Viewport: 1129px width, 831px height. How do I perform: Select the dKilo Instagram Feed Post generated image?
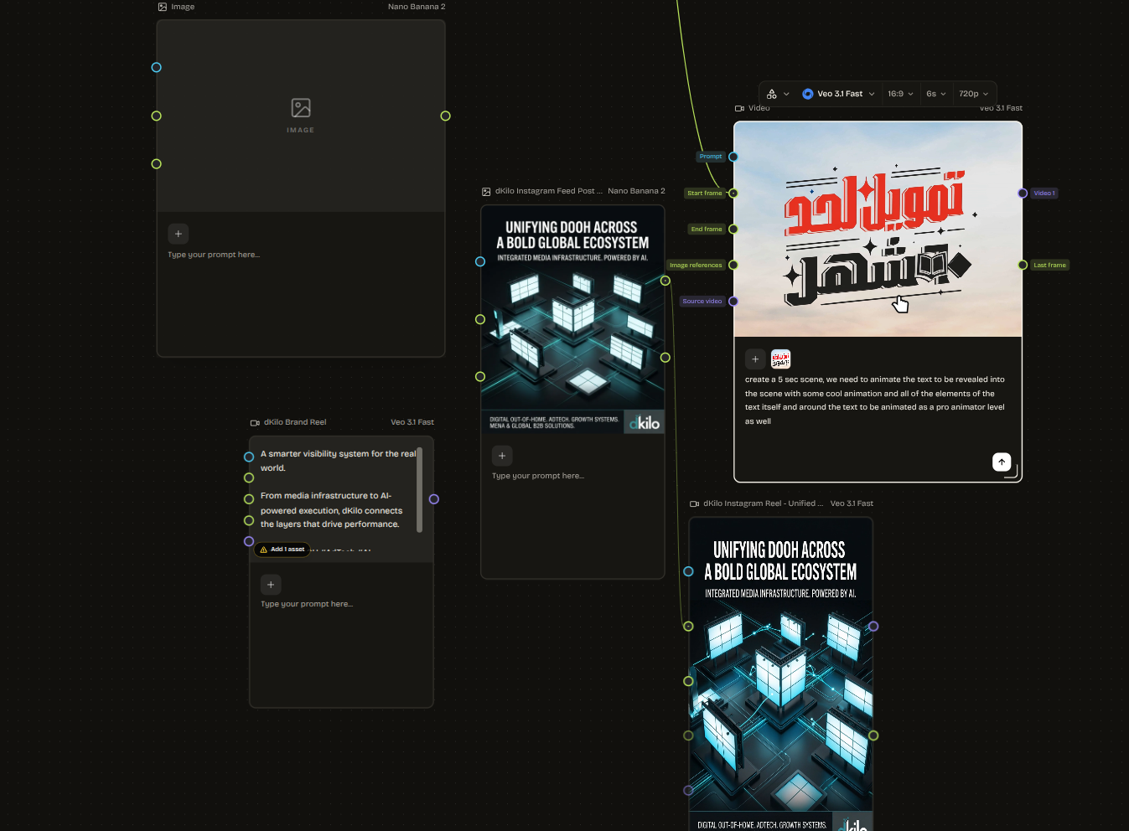(572, 320)
